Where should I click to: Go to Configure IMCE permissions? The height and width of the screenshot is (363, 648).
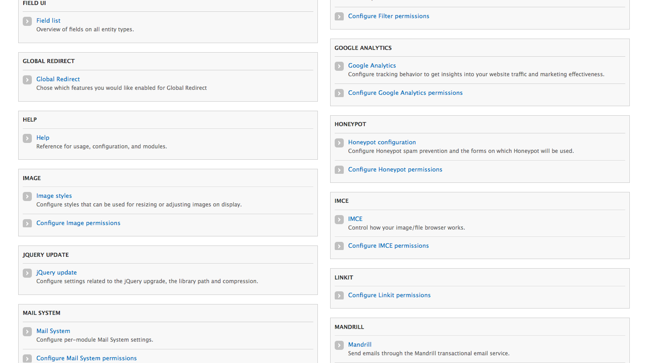(x=388, y=245)
